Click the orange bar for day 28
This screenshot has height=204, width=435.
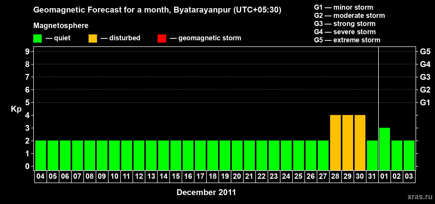coord(335,143)
